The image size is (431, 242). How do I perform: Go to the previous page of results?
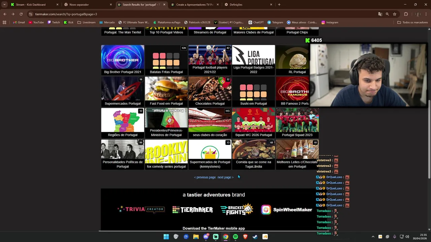(205, 177)
